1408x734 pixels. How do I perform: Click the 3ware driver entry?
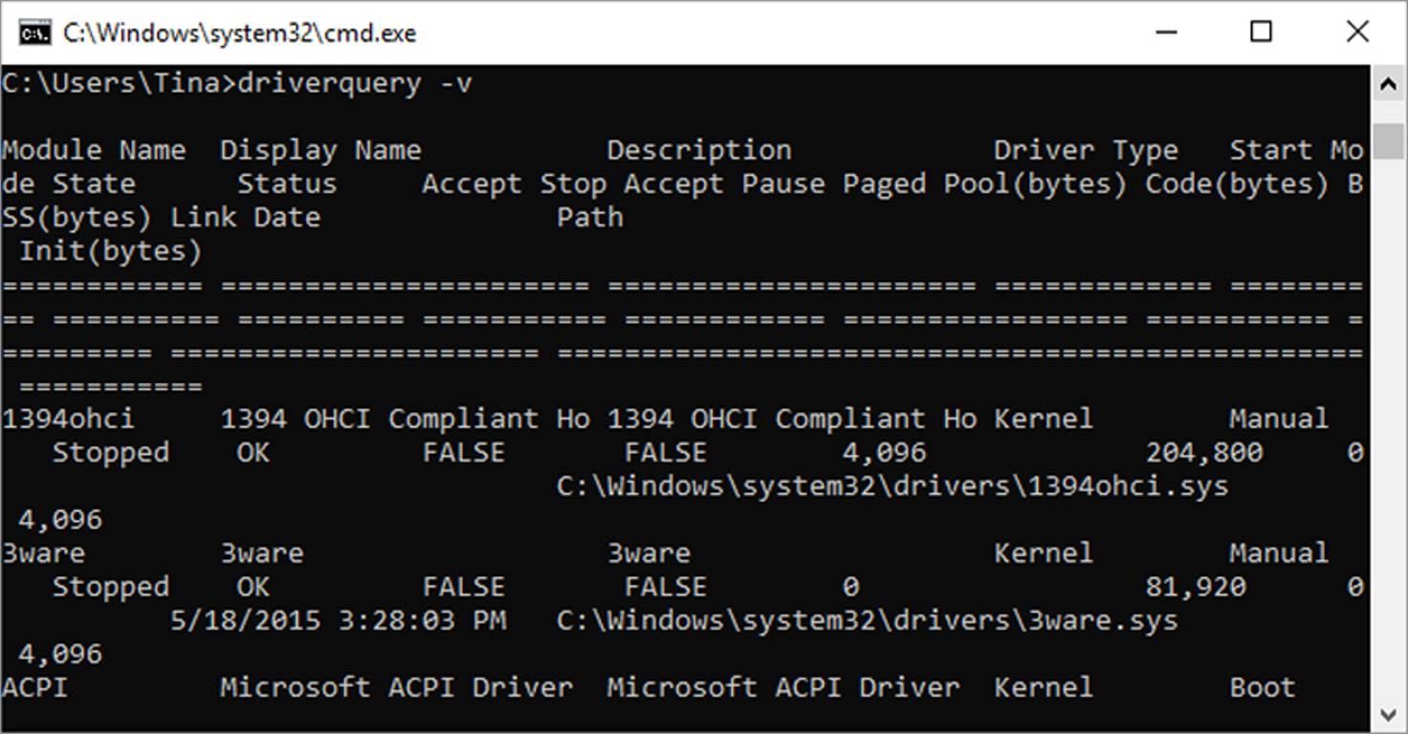tap(43, 552)
